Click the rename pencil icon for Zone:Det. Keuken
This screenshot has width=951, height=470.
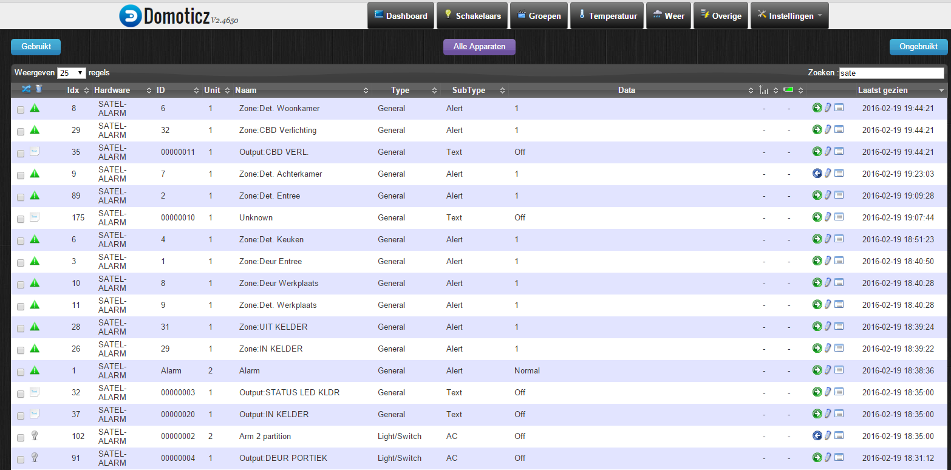(x=828, y=239)
